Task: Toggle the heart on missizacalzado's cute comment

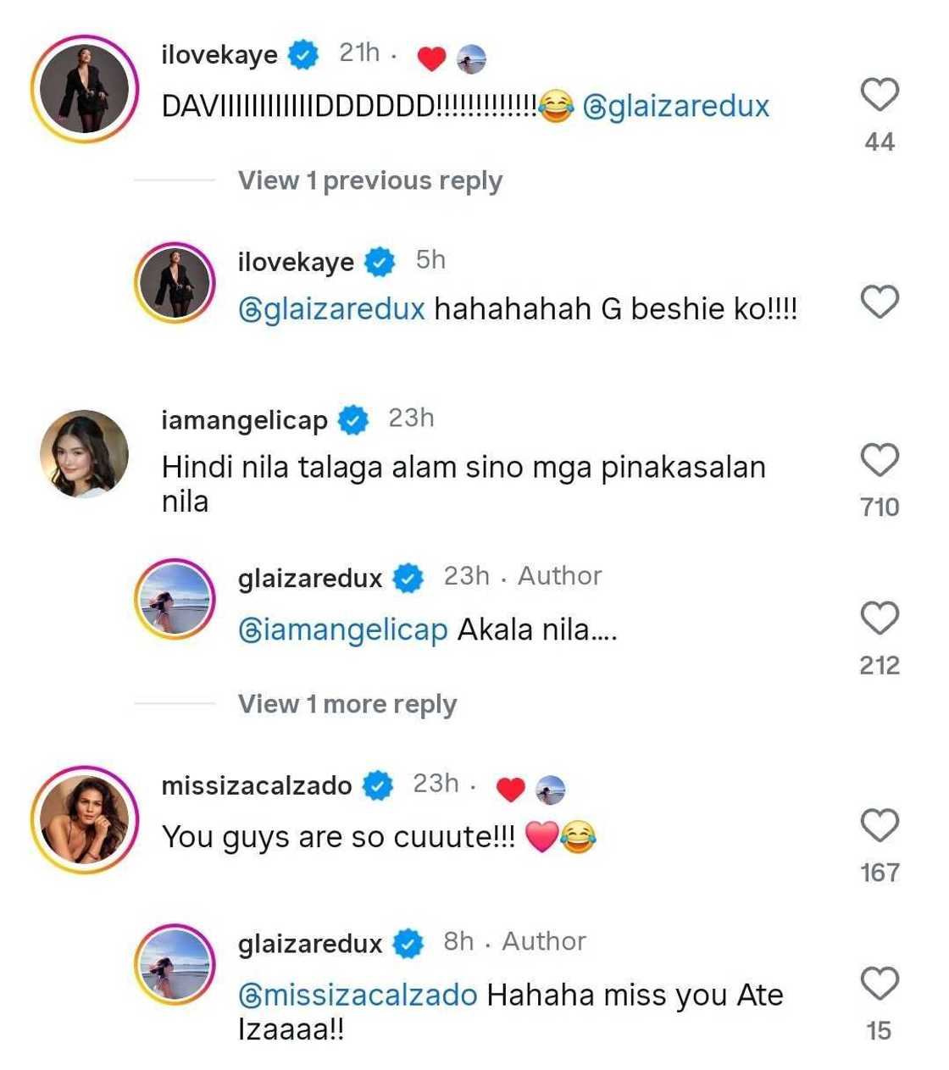Action: pyautogui.click(x=881, y=823)
